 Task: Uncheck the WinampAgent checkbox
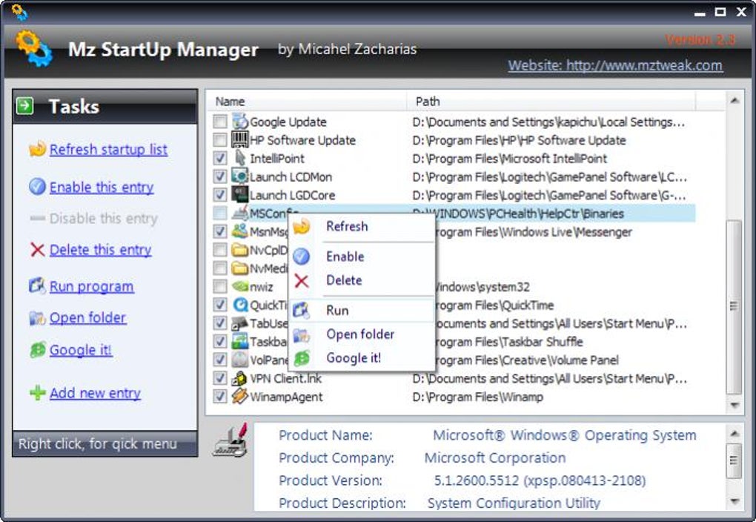coord(219,397)
